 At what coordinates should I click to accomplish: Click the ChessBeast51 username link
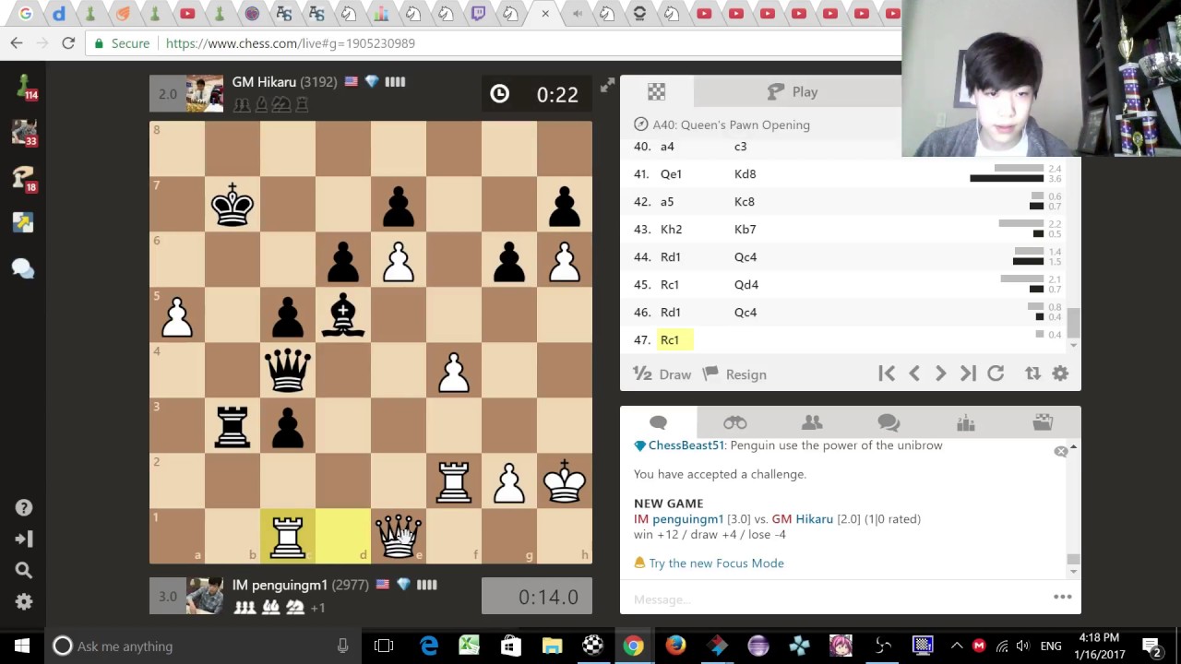tap(686, 445)
